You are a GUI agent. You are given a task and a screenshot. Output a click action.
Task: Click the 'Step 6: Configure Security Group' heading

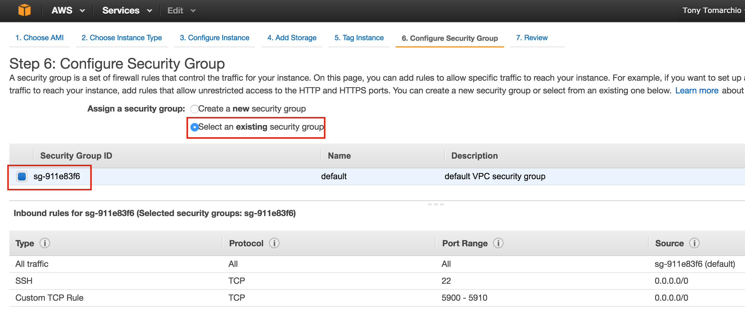point(117,64)
